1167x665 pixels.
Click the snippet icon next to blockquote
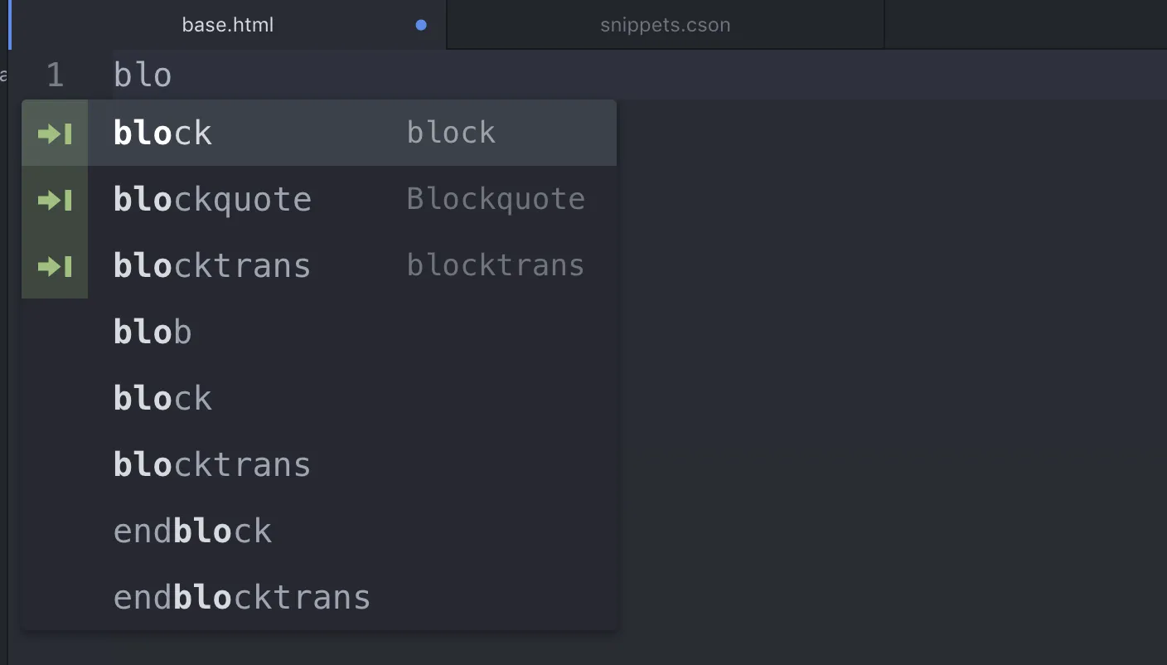(x=55, y=200)
